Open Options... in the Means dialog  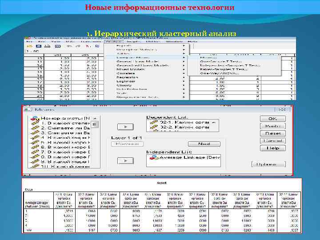tap(268, 164)
